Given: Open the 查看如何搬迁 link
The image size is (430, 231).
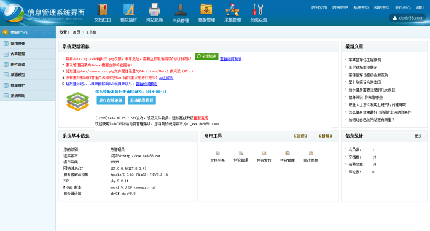Looking at the screenshot, I should coord(146,84).
